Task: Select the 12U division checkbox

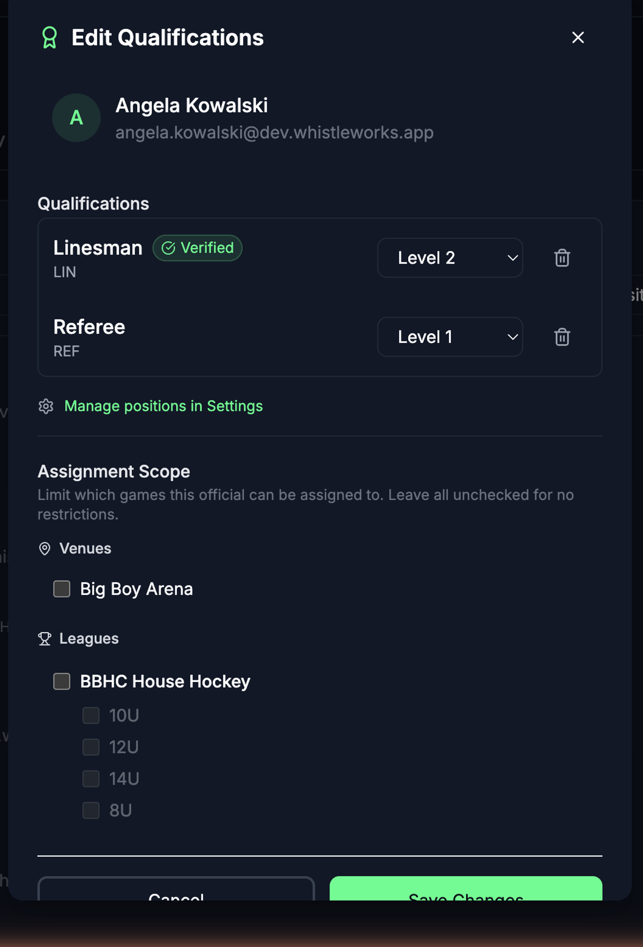Action: pyautogui.click(x=91, y=747)
